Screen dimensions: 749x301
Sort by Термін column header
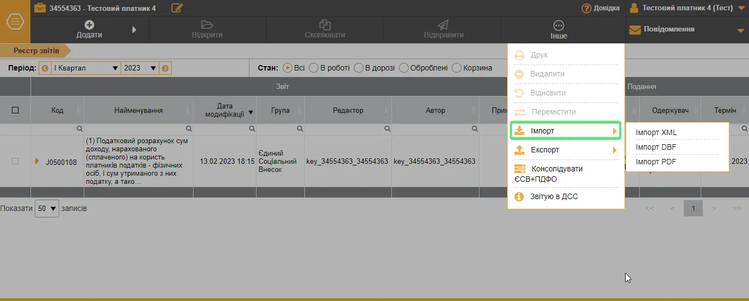tap(725, 110)
